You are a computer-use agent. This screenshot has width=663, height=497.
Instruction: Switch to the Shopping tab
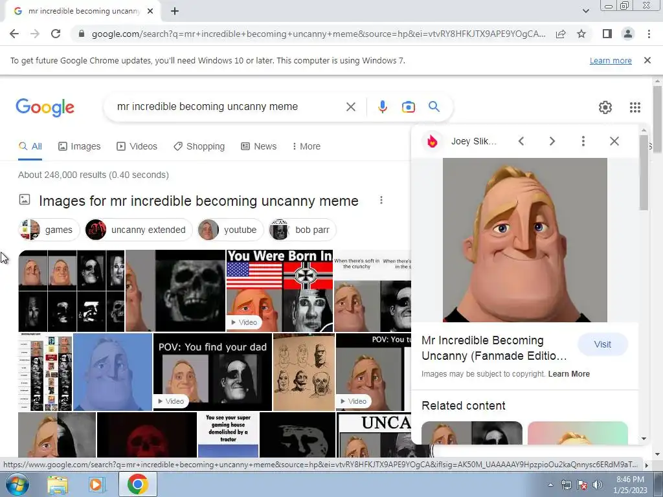click(x=199, y=146)
